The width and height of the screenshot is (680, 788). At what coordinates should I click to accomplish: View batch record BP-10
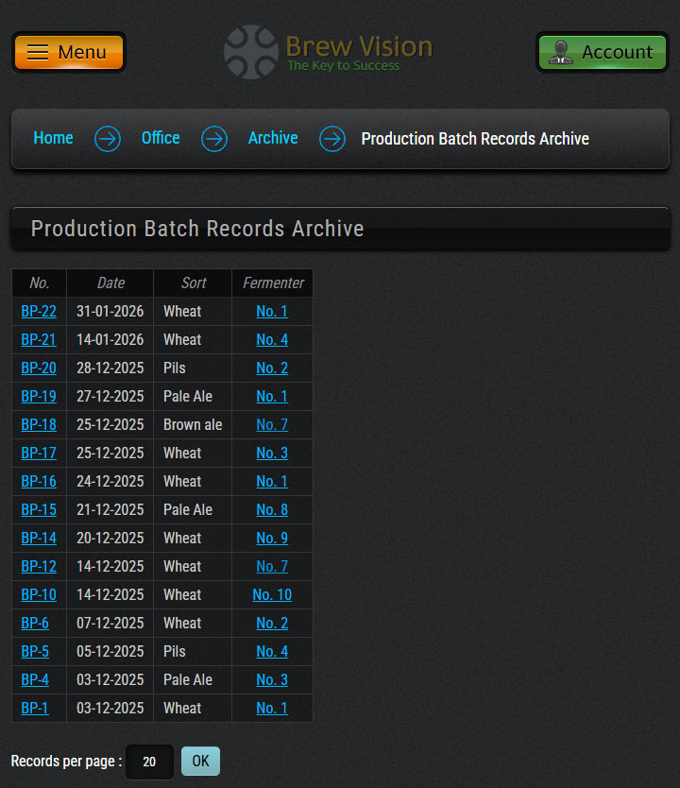point(39,594)
